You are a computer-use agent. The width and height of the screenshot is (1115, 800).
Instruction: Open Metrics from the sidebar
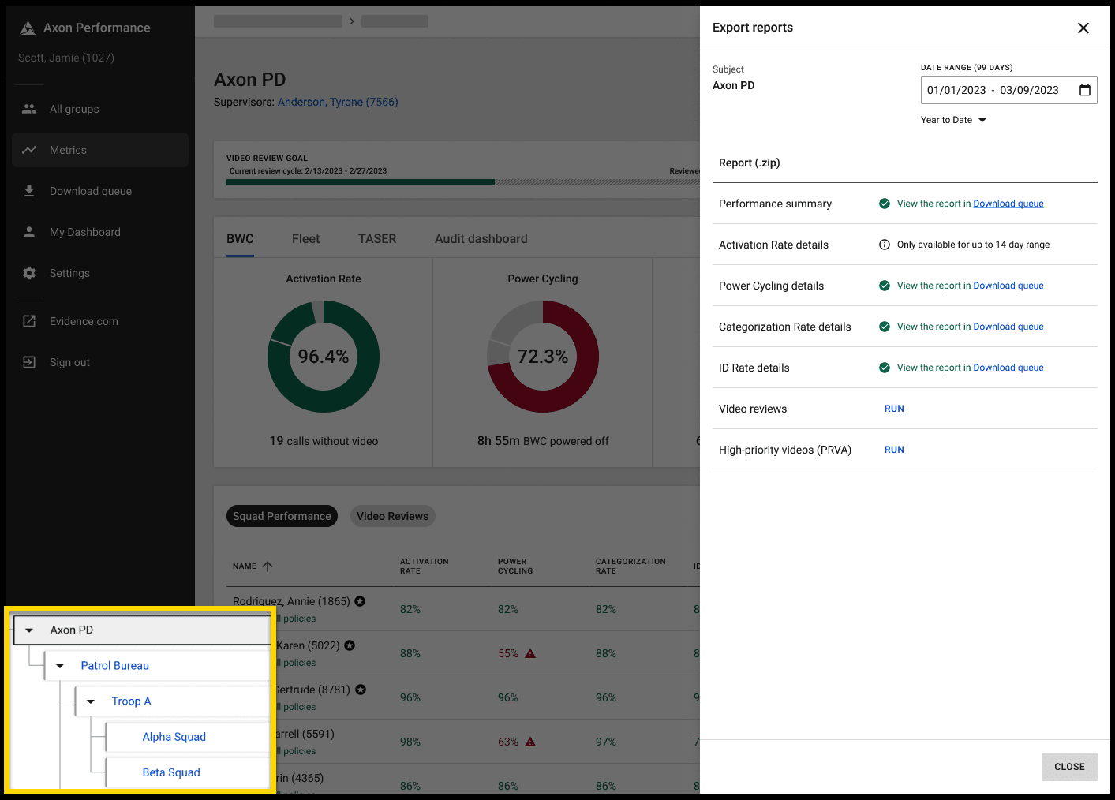(68, 150)
